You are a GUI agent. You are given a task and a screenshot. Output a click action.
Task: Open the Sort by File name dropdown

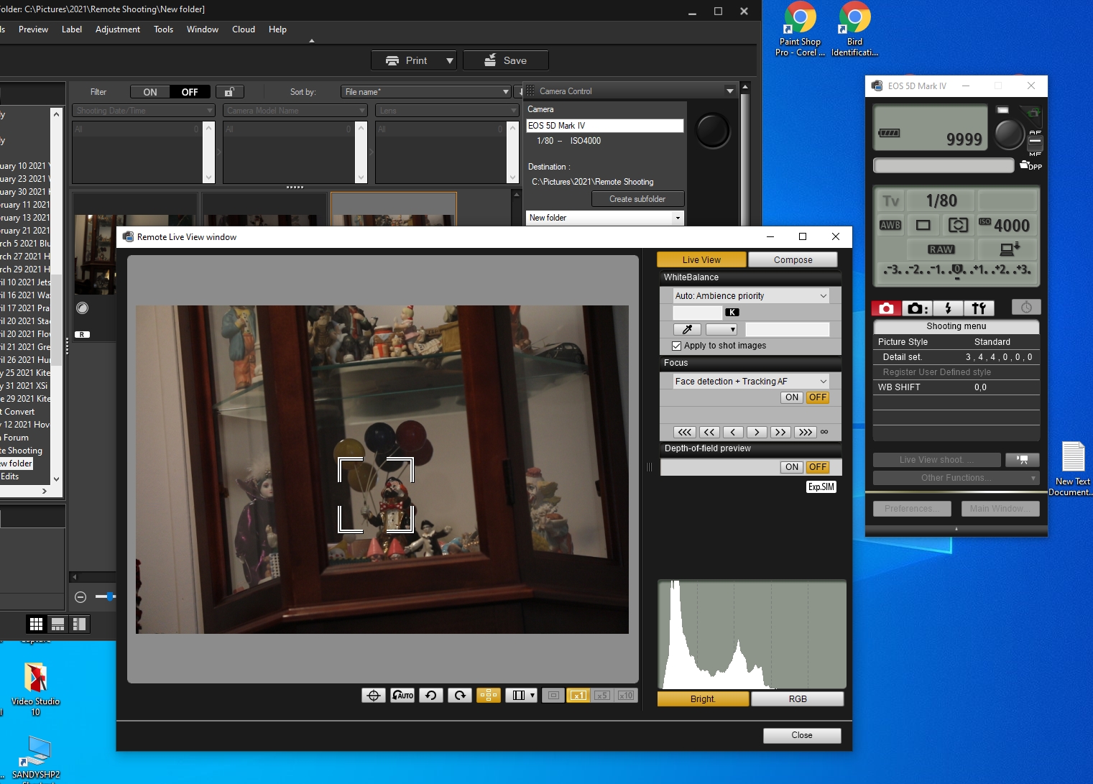425,92
